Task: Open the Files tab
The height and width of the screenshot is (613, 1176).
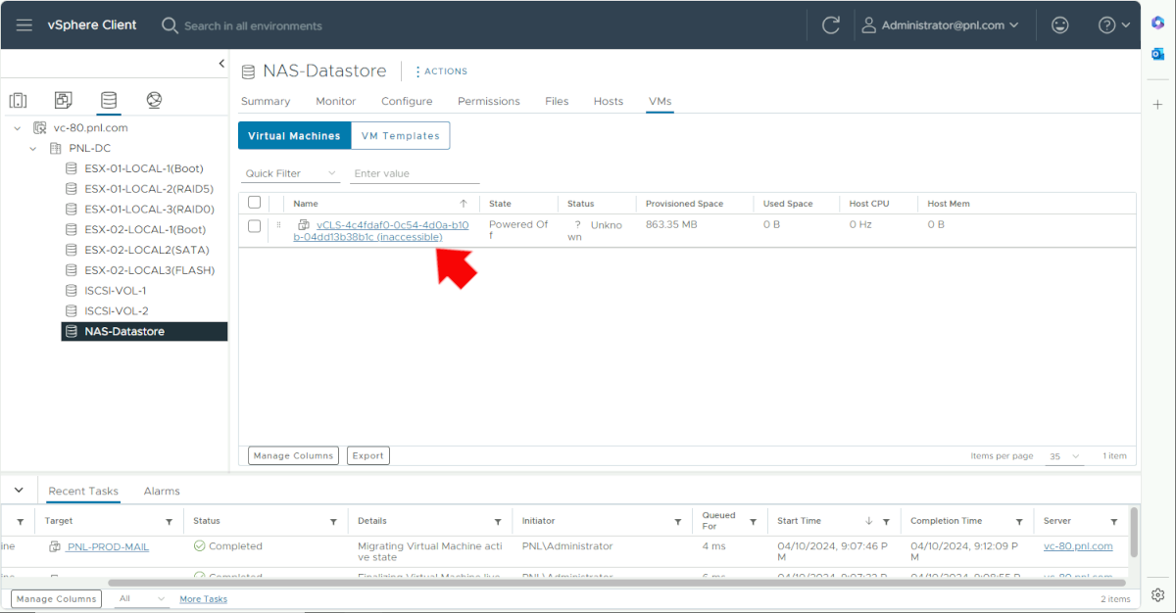Action: click(x=557, y=101)
